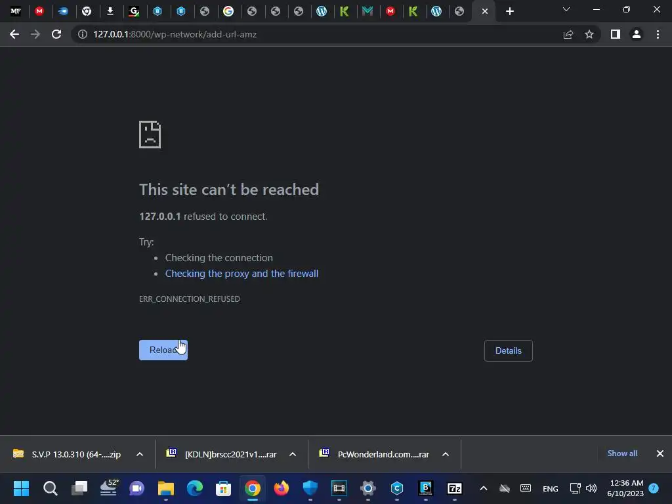Image resolution: width=672 pixels, height=504 pixels.
Task: Open a new tab with plus button
Action: tap(509, 12)
